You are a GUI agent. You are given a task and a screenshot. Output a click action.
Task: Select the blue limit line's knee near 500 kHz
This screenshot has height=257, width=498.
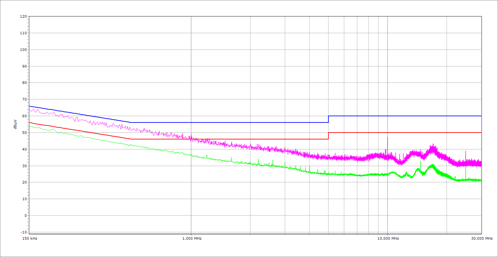(130, 122)
